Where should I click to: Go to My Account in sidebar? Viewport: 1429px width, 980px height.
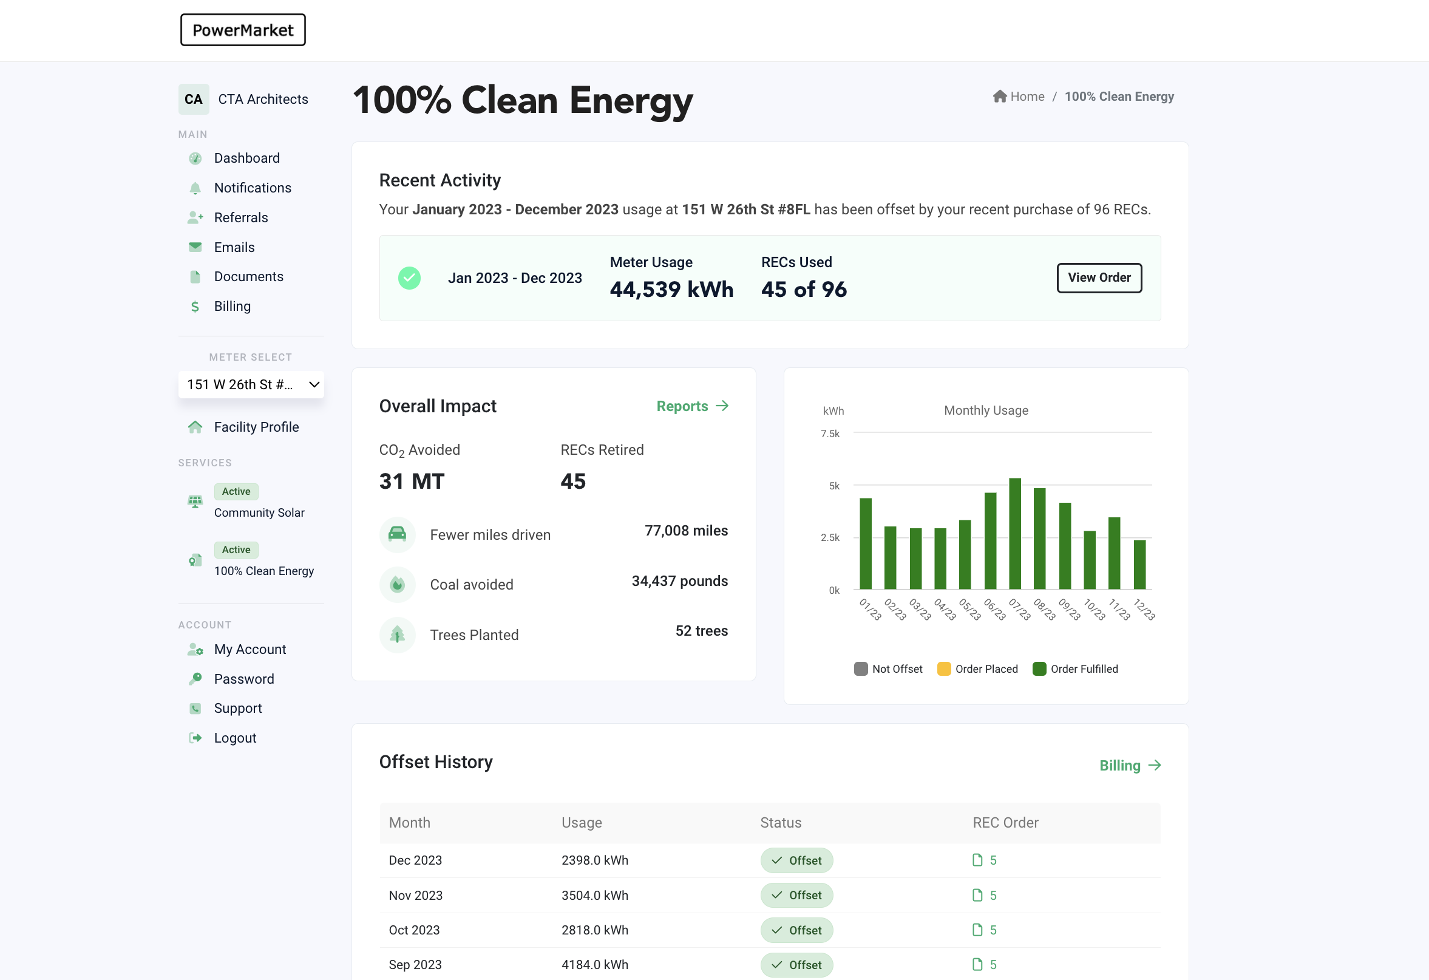click(x=249, y=650)
